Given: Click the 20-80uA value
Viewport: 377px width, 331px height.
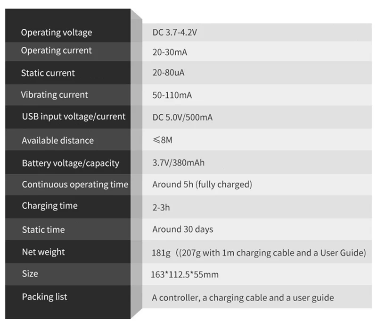Looking at the screenshot, I should click(x=168, y=73).
